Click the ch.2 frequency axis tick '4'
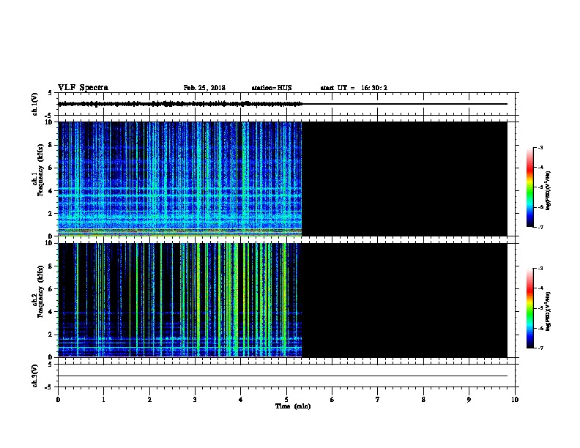580x448 pixels. point(51,312)
